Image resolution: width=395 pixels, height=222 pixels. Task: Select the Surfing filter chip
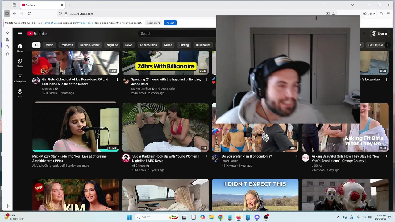click(184, 45)
